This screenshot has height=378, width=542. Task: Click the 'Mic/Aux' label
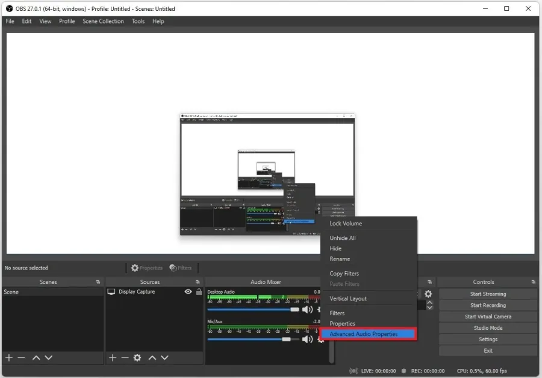214,321
